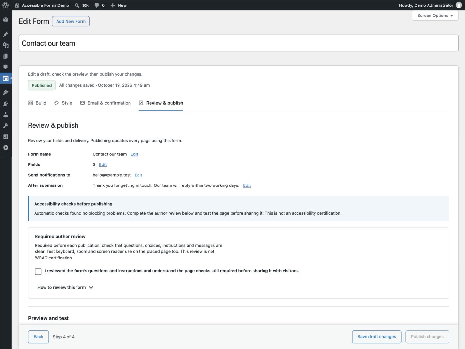
Task: Click Edit link next to Fields count
Action: click(x=103, y=165)
